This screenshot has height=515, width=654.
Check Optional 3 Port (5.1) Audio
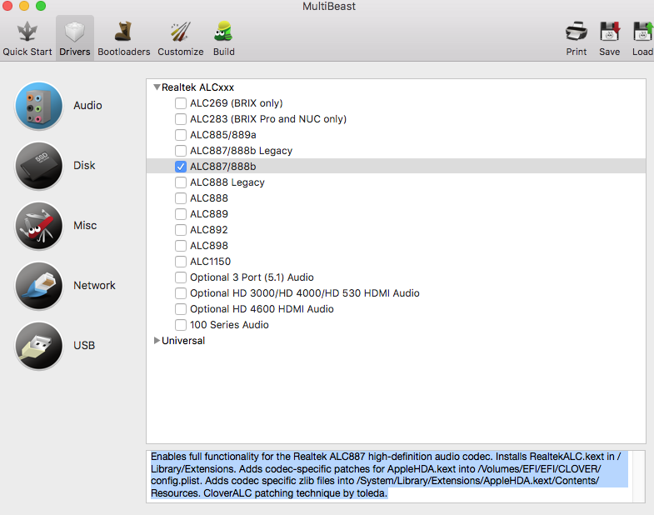pyautogui.click(x=181, y=277)
